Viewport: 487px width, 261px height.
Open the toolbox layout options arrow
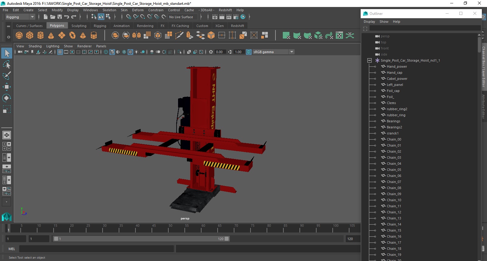coord(6,202)
